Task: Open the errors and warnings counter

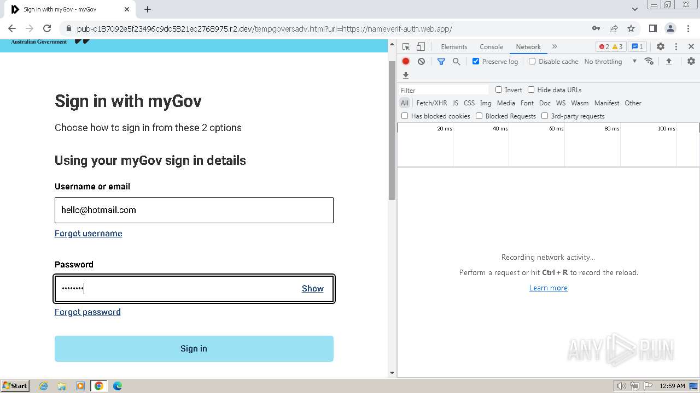Action: pyautogui.click(x=611, y=47)
